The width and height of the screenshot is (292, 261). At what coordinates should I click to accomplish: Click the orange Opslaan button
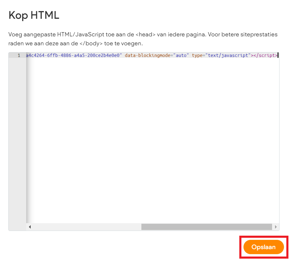[263, 247]
